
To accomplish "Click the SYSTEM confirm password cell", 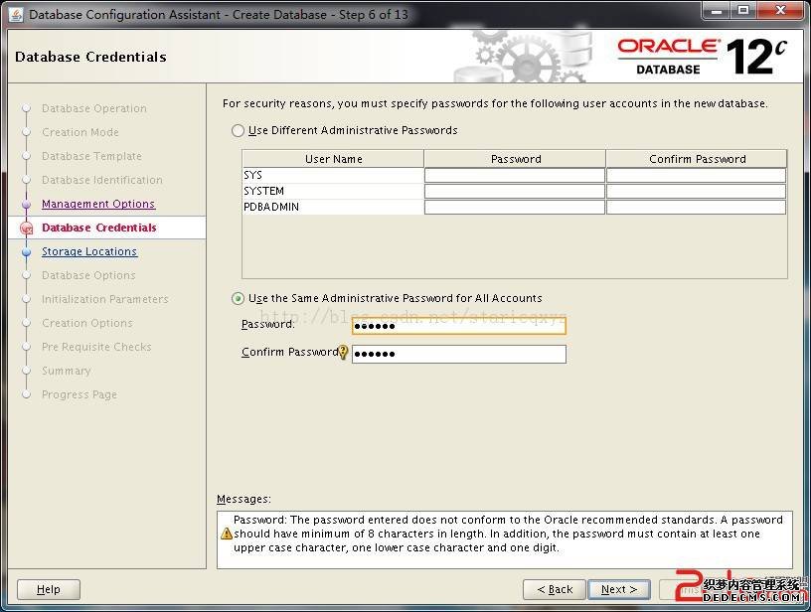I will (x=696, y=191).
